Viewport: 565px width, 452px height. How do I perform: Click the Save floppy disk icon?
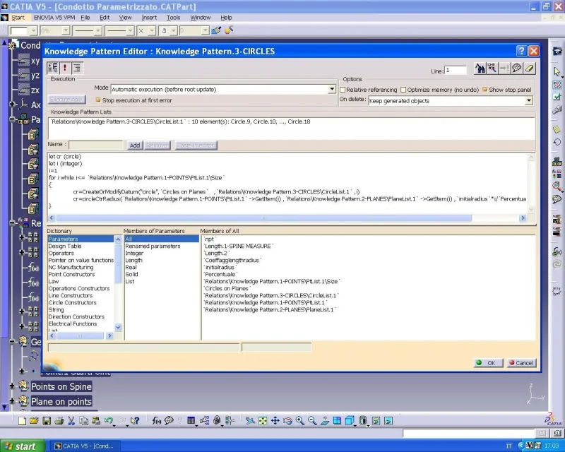click(47, 421)
